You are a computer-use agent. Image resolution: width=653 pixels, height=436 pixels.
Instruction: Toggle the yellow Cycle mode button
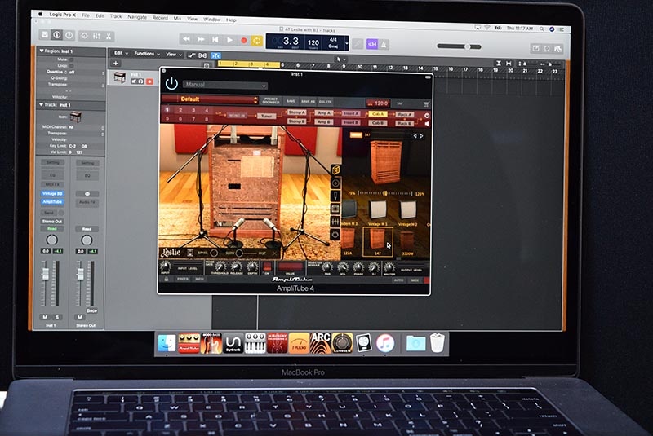click(x=257, y=41)
